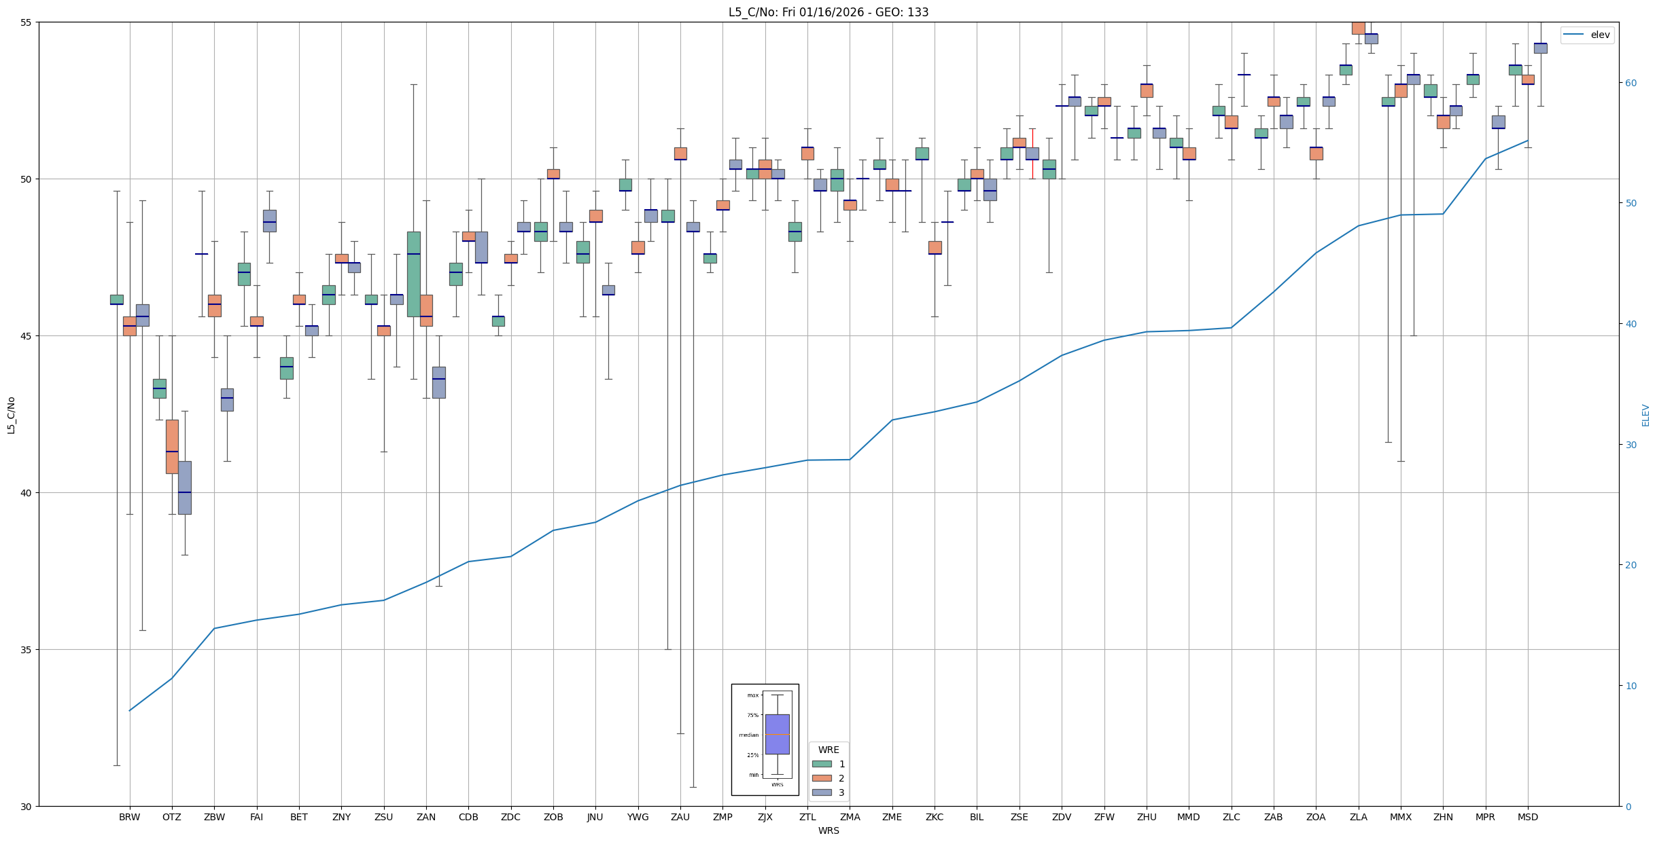Click the purple box in boxplot key inset
The width and height of the screenshot is (1657, 842).
tap(777, 734)
